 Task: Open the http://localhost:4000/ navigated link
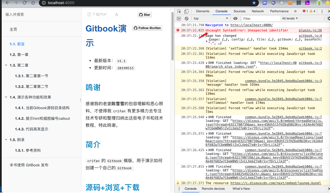251,25
